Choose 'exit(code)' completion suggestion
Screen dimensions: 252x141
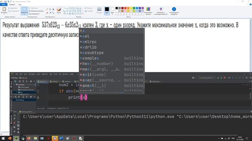coord(112,74)
